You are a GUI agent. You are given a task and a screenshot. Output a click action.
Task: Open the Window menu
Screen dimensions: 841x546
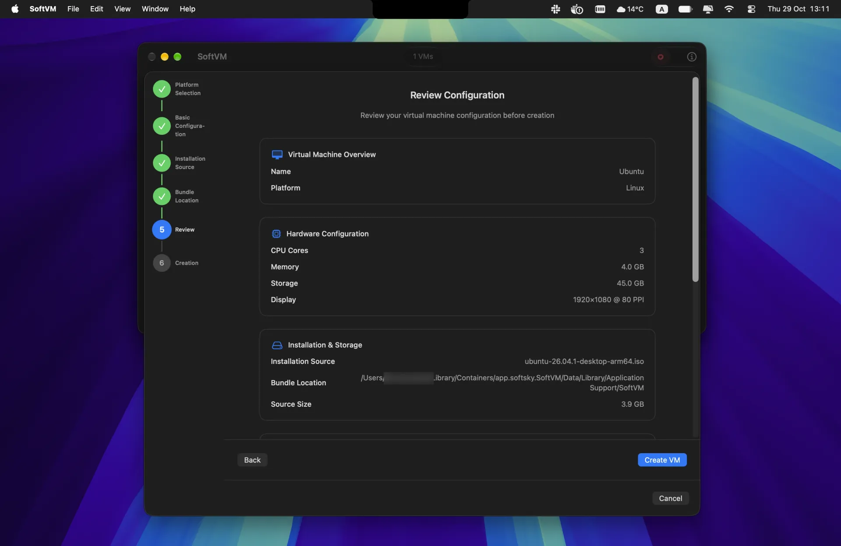click(x=155, y=9)
